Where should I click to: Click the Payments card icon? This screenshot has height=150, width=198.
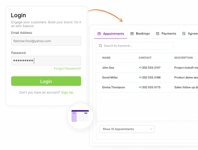pyautogui.click(x=157, y=34)
